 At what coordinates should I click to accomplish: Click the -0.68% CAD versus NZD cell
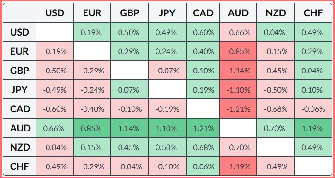tap(275, 109)
